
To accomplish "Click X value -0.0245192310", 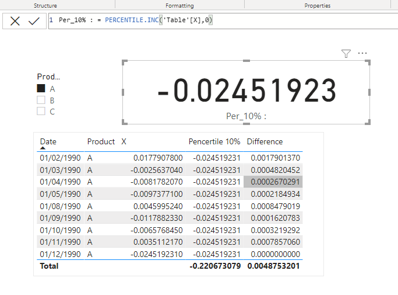I will (156, 254).
